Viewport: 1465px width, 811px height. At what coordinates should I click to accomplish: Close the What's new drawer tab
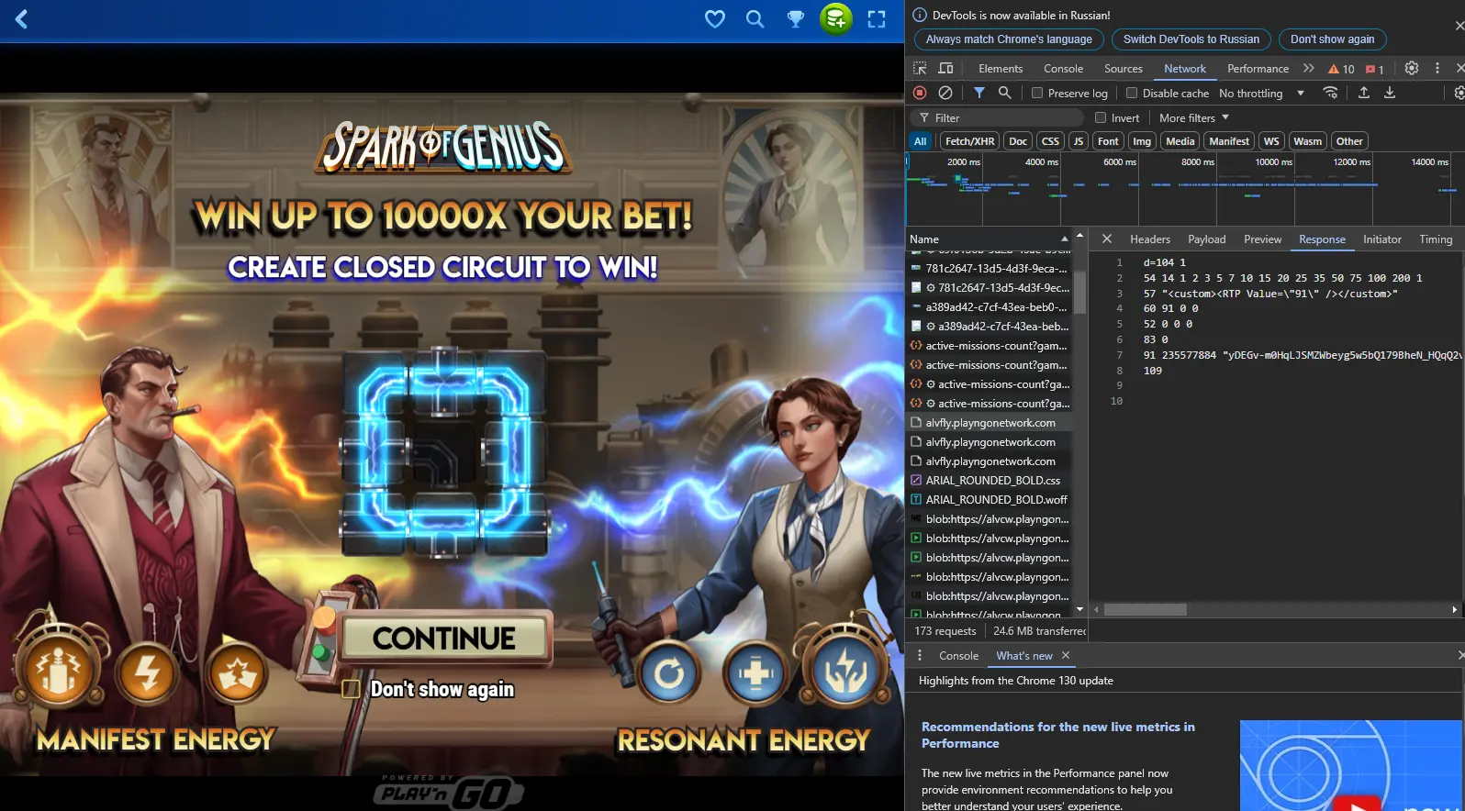[x=1066, y=655]
